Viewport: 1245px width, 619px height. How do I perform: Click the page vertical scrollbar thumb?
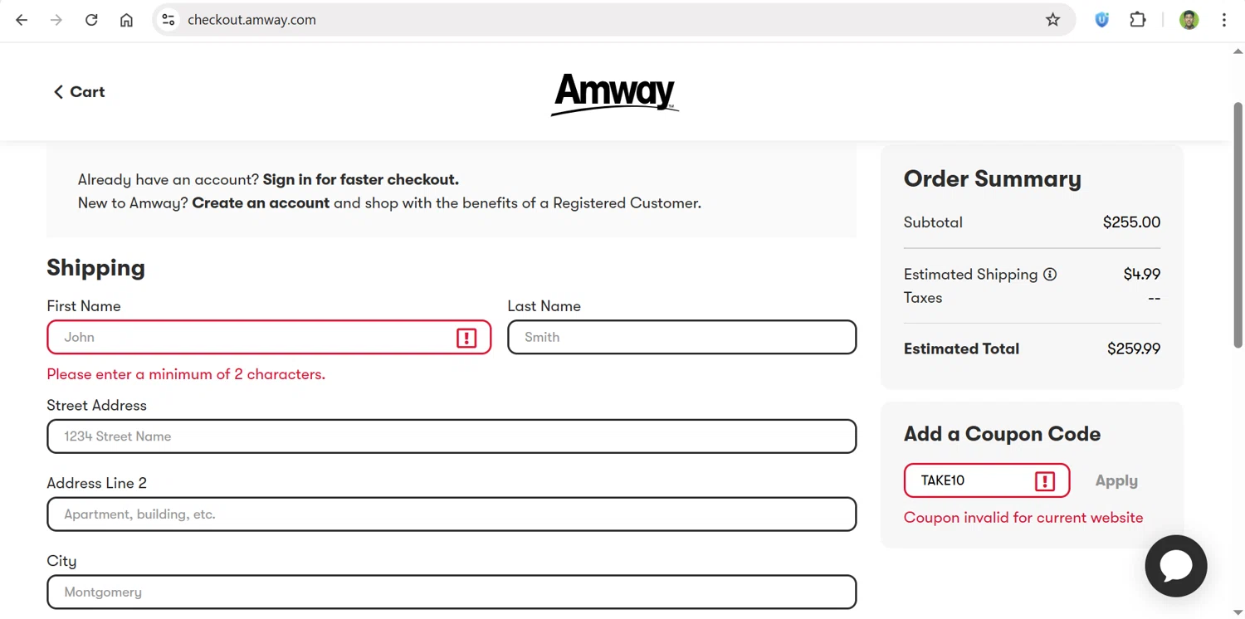pos(1238,224)
